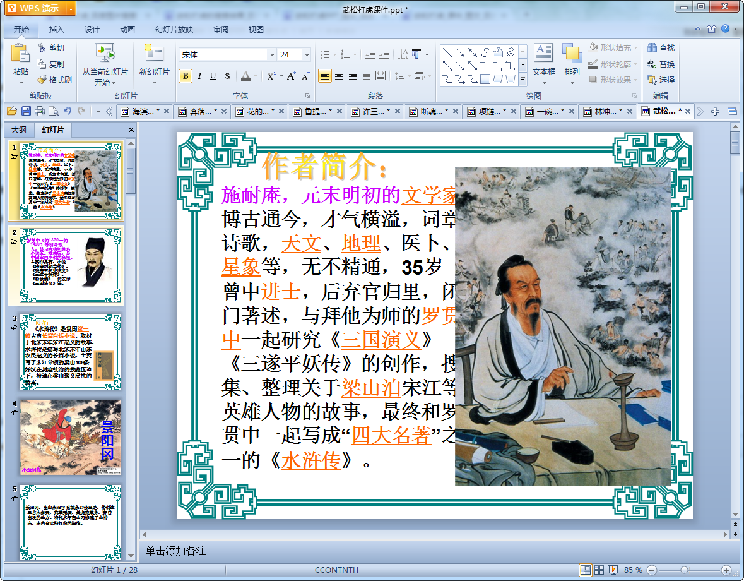Decrease font size with A- icon
Screen dimensions: 744x581
[305, 76]
